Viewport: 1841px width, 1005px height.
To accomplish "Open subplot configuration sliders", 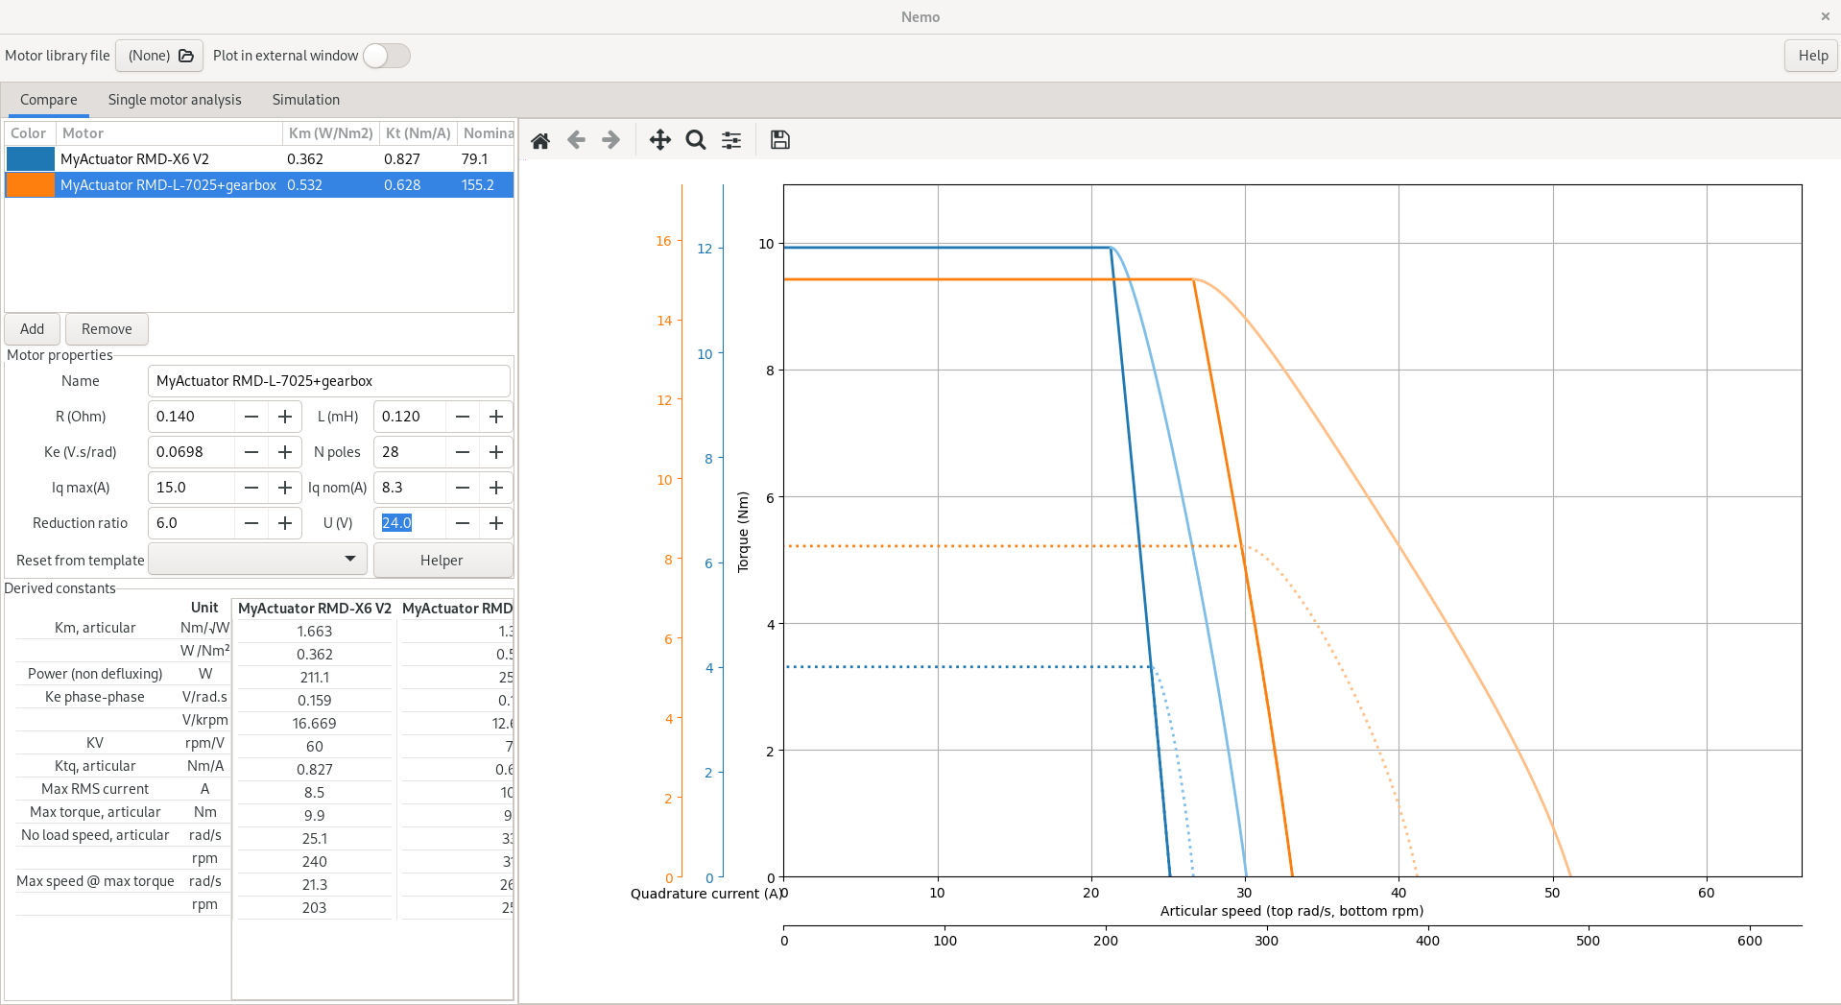I will click(731, 140).
